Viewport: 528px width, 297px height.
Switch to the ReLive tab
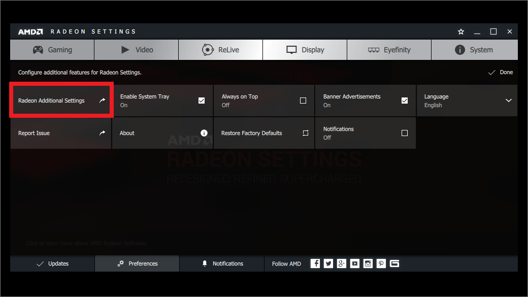[220, 50]
